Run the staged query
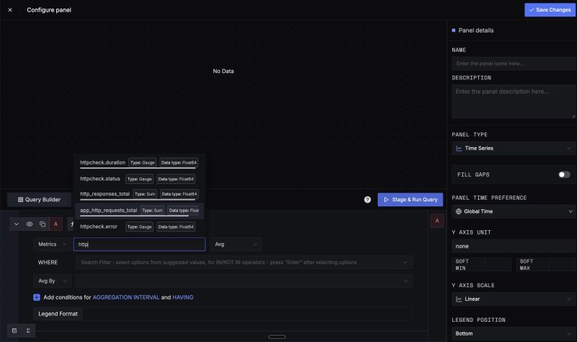The width and height of the screenshot is (577, 342). (410, 200)
